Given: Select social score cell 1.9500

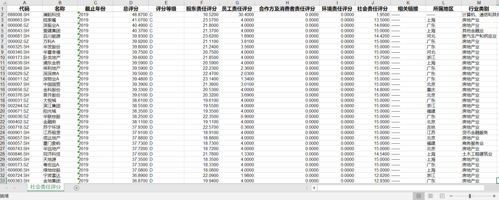Looking at the screenshot, I should 373,15.
